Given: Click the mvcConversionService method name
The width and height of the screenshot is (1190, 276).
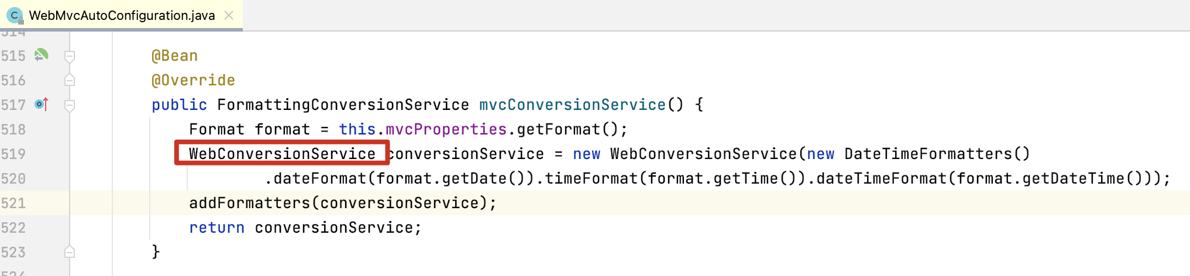Looking at the screenshot, I should point(573,105).
